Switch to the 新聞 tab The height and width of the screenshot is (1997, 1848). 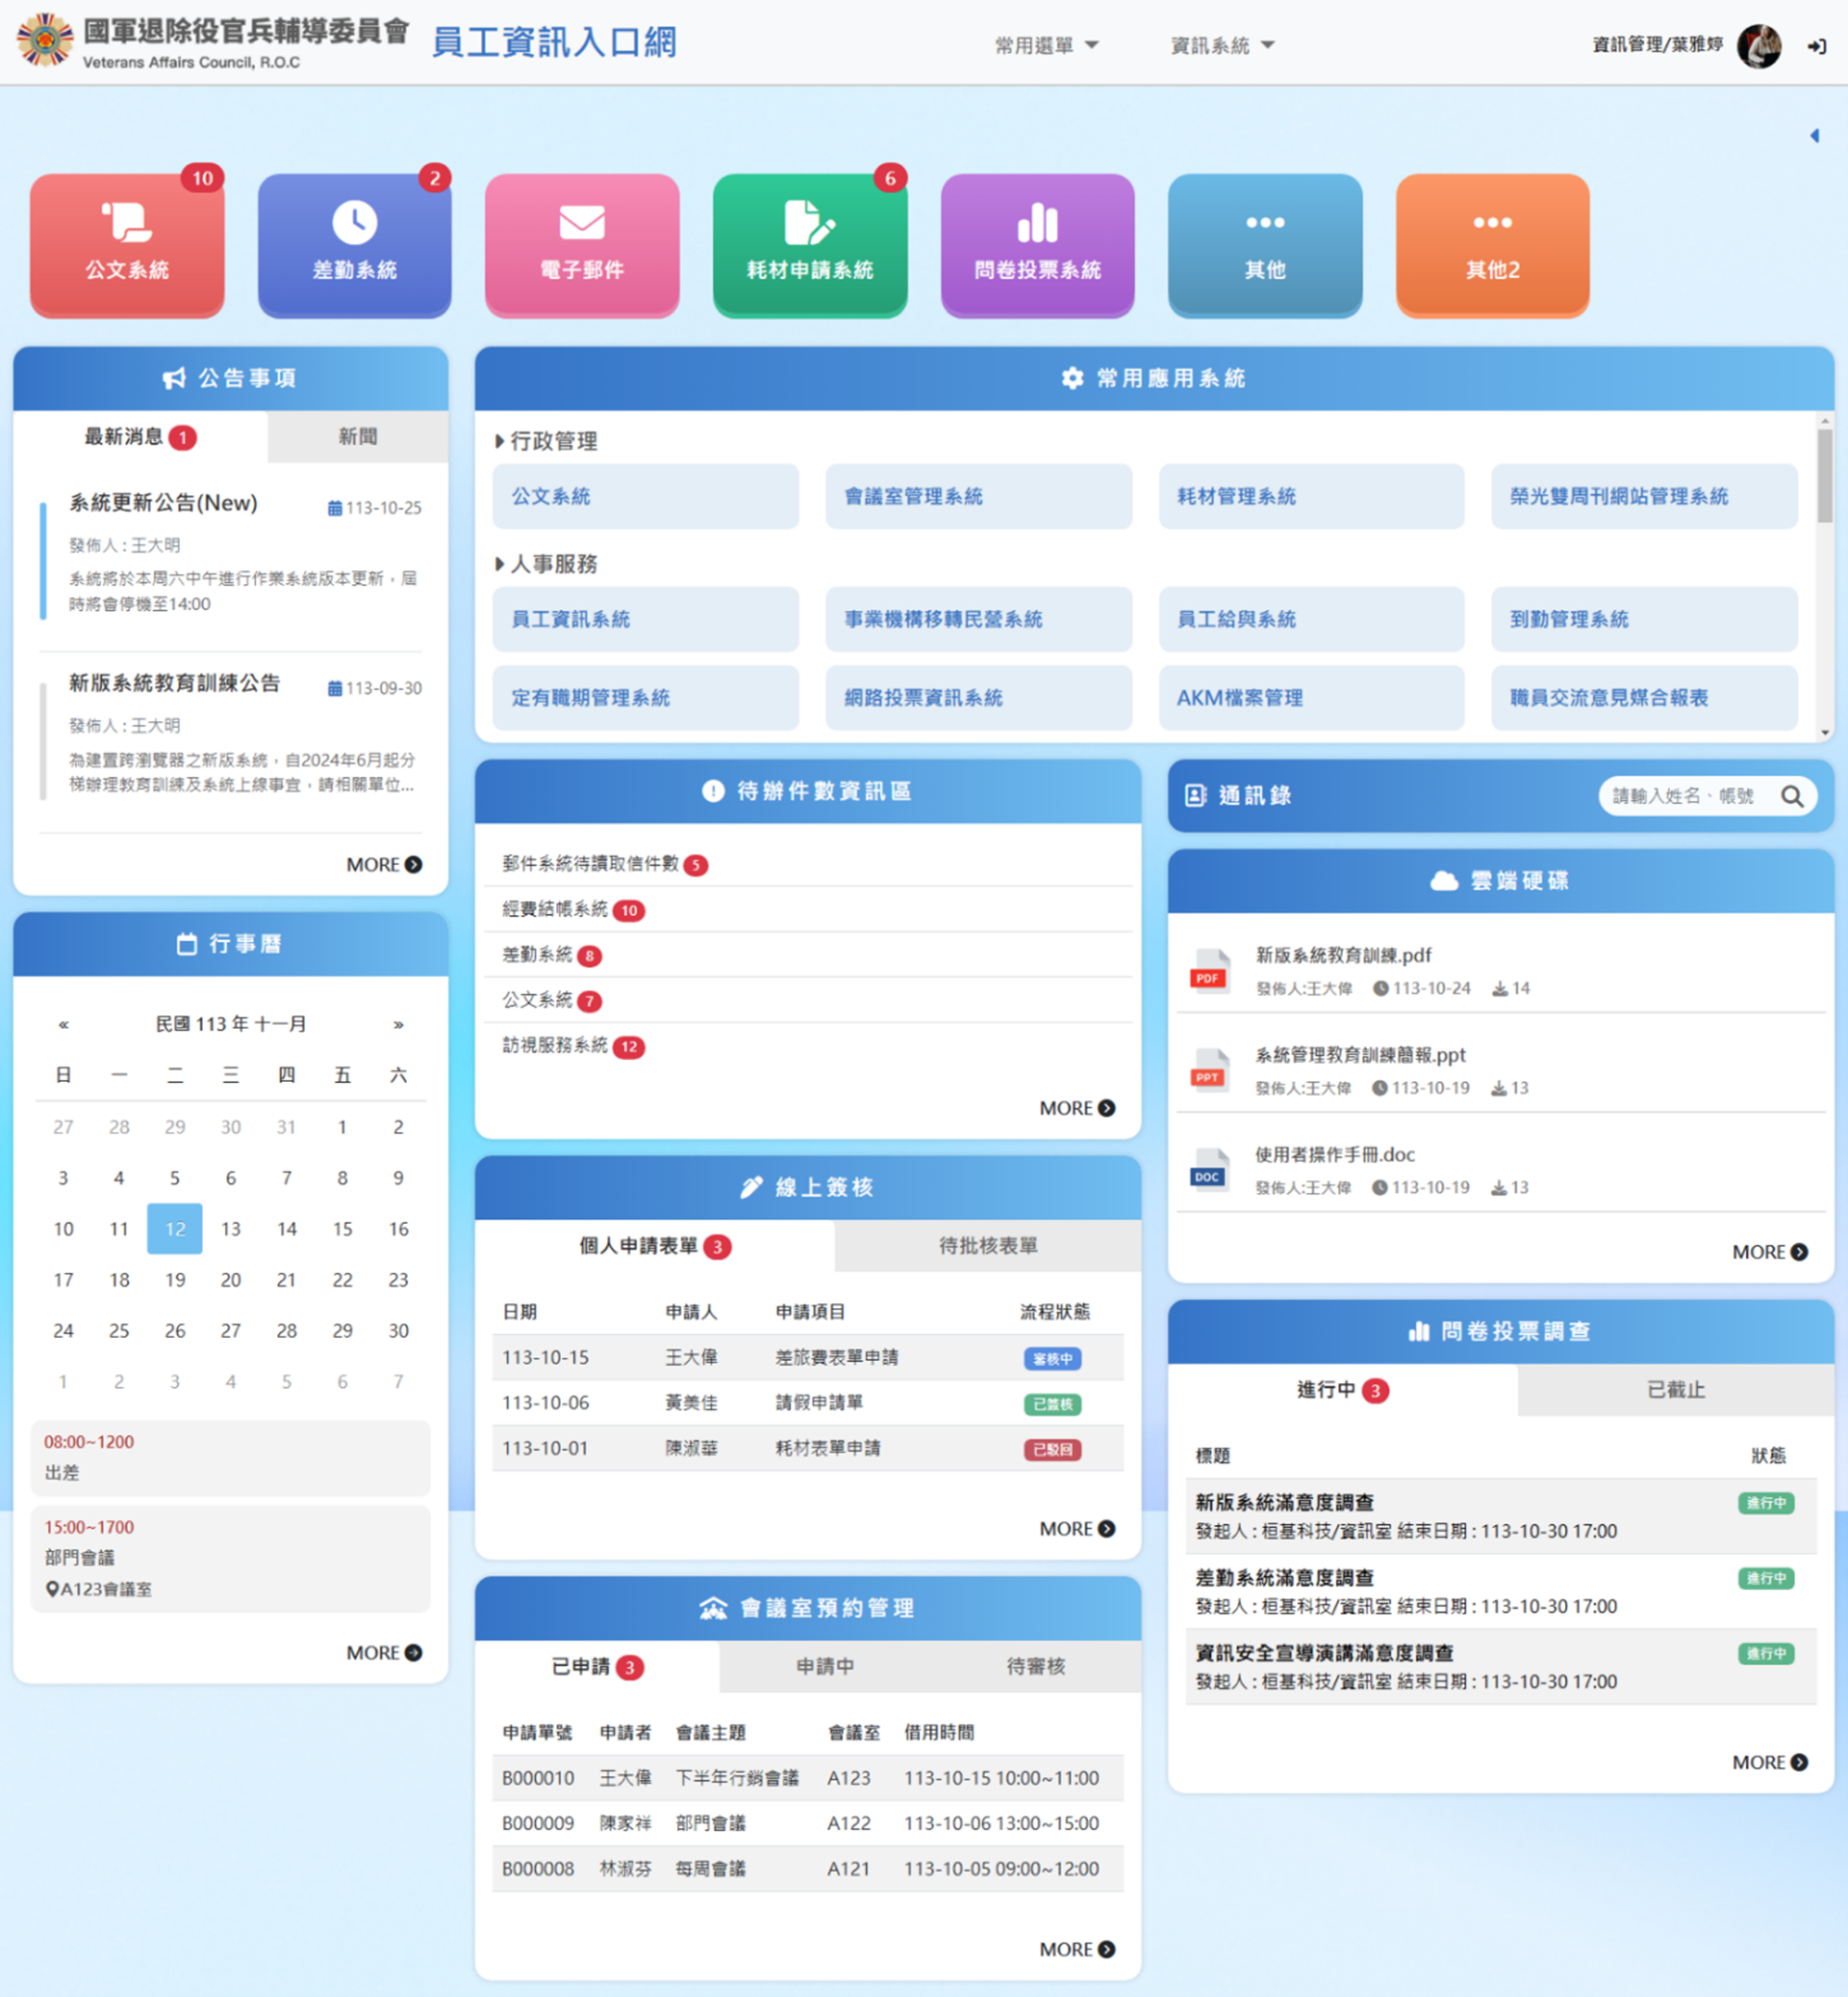point(357,436)
